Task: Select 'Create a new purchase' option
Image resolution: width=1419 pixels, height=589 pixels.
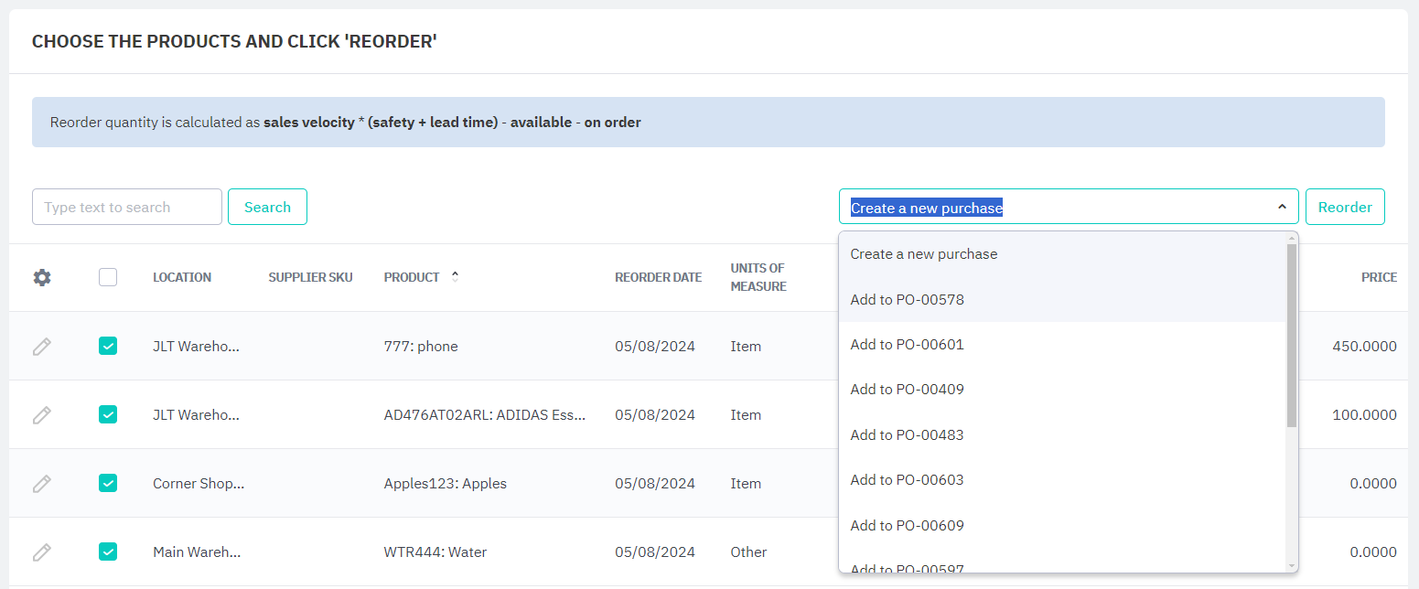Action: pyautogui.click(x=924, y=254)
